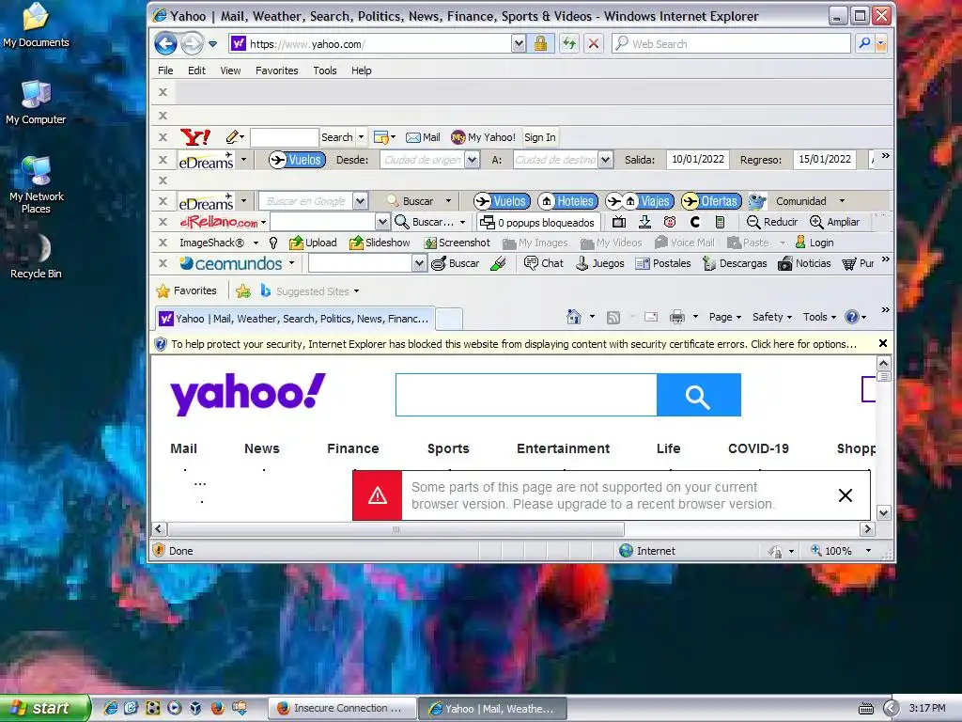The width and height of the screenshot is (962, 722).
Task: Open the Finance link on Yahoo
Action: tap(353, 448)
